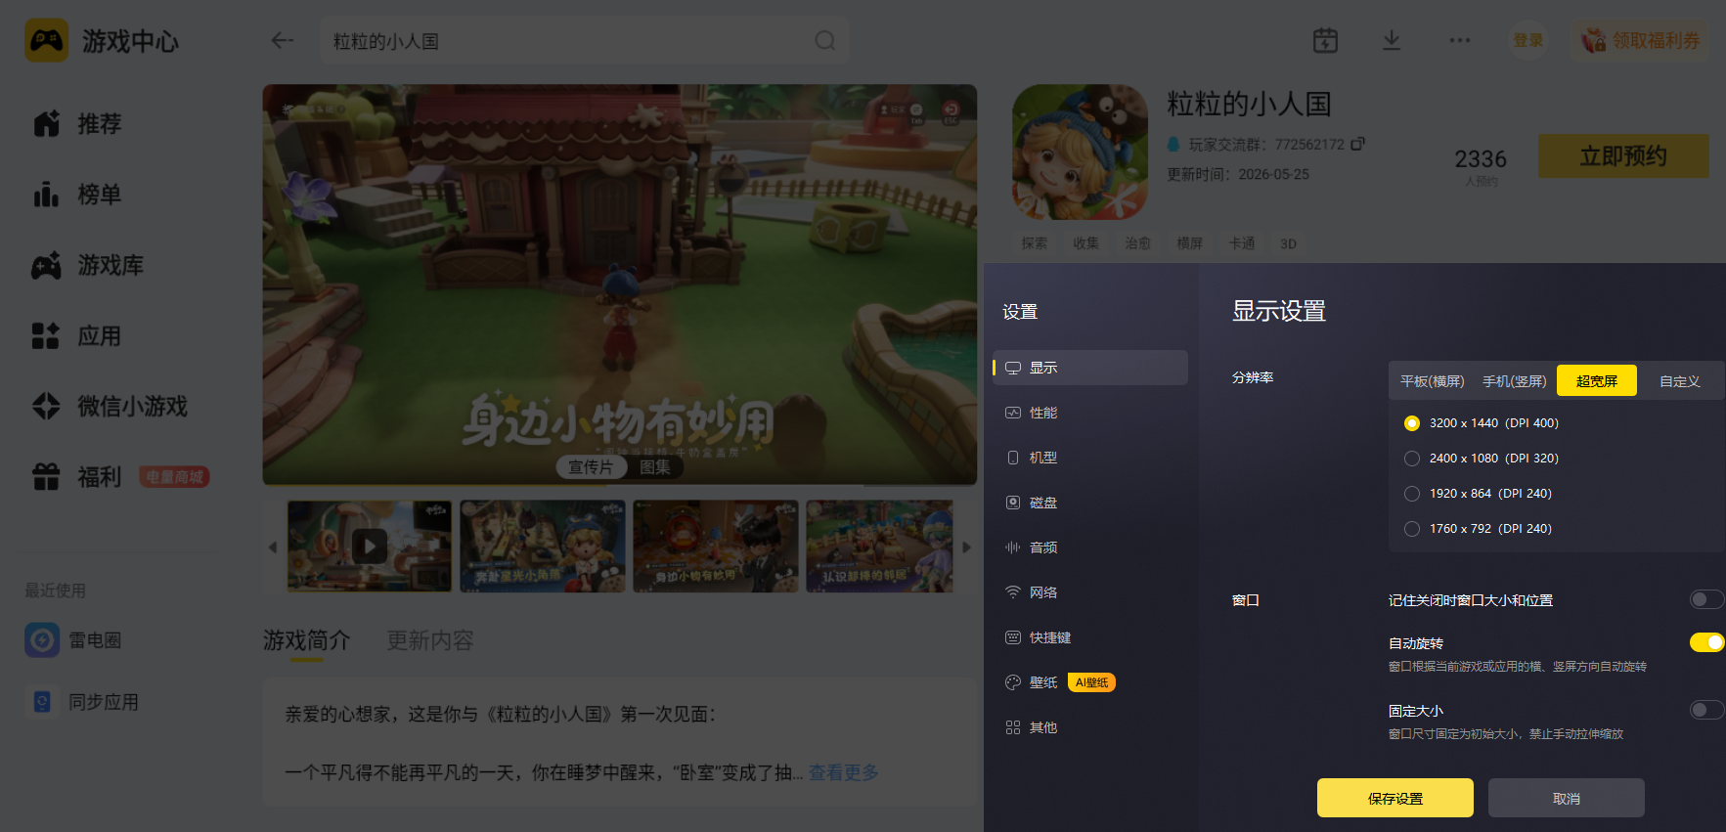1726x832 pixels.
Task: Click the 3D game tag
Action: click(1289, 243)
